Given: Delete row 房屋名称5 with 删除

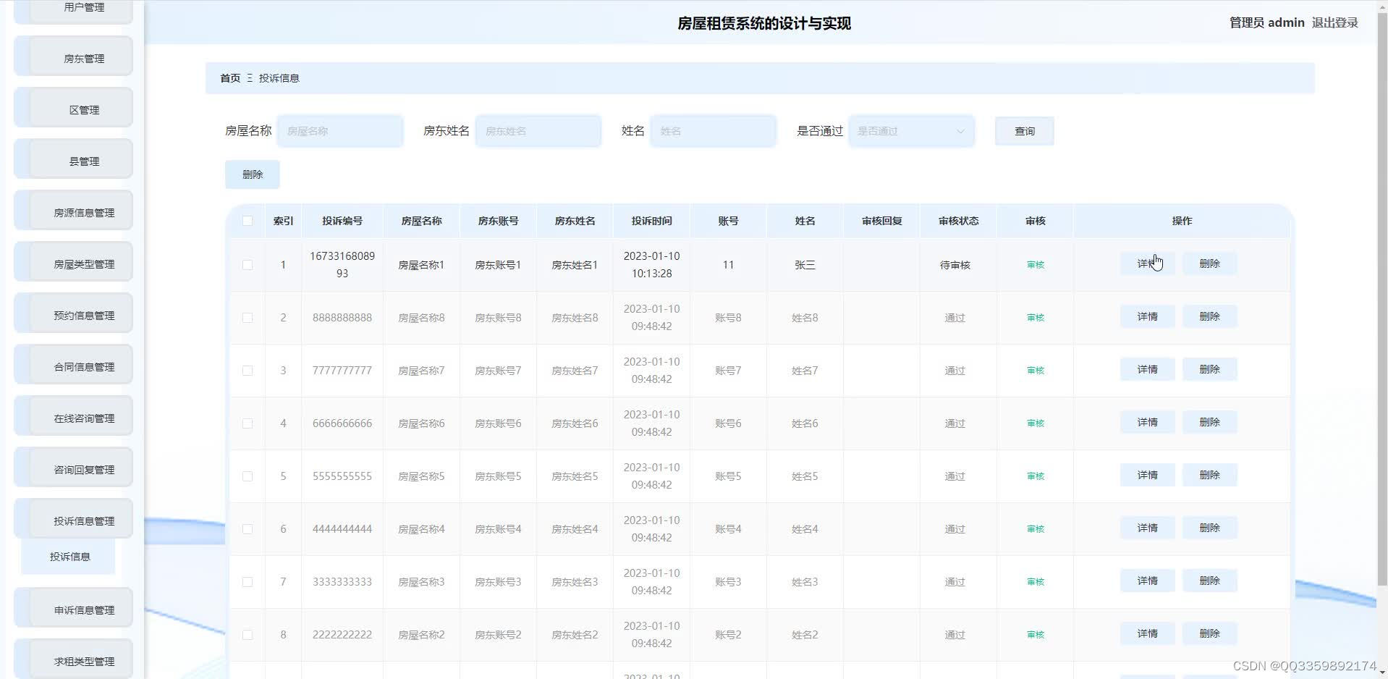Looking at the screenshot, I should point(1209,475).
